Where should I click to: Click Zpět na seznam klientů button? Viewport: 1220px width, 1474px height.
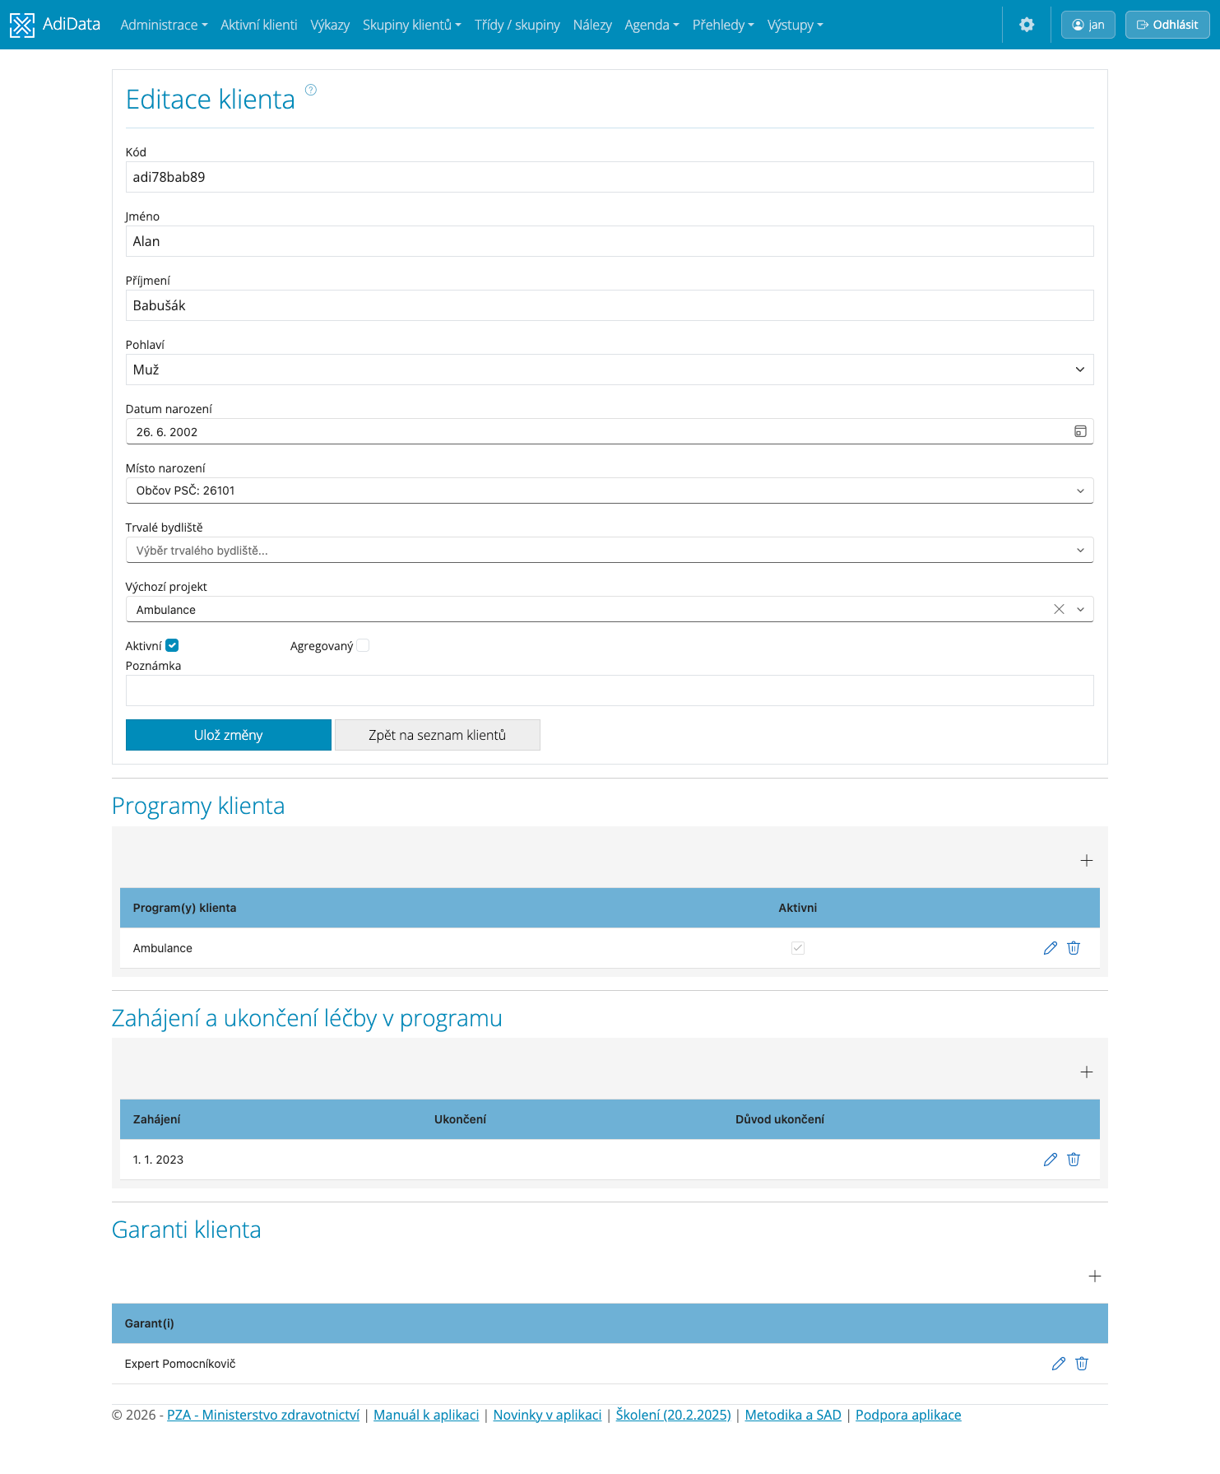(x=438, y=735)
